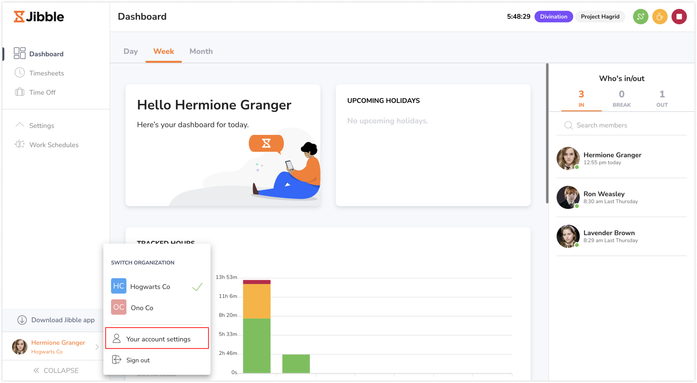Click the chevron beside Hermione Granger's profile

pyautogui.click(x=97, y=347)
